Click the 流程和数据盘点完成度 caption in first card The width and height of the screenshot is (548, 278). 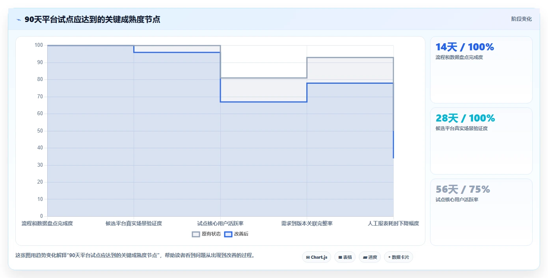tap(459, 57)
